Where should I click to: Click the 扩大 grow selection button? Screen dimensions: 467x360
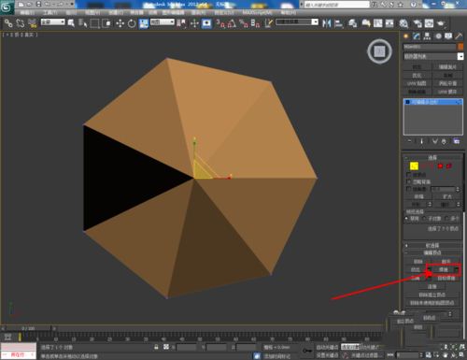(x=447, y=196)
